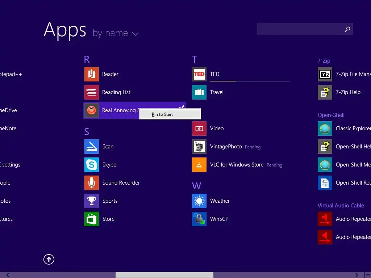Image resolution: width=371 pixels, height=278 pixels.
Task: Click the 'Pending' status next to VLC
Action: (x=275, y=165)
